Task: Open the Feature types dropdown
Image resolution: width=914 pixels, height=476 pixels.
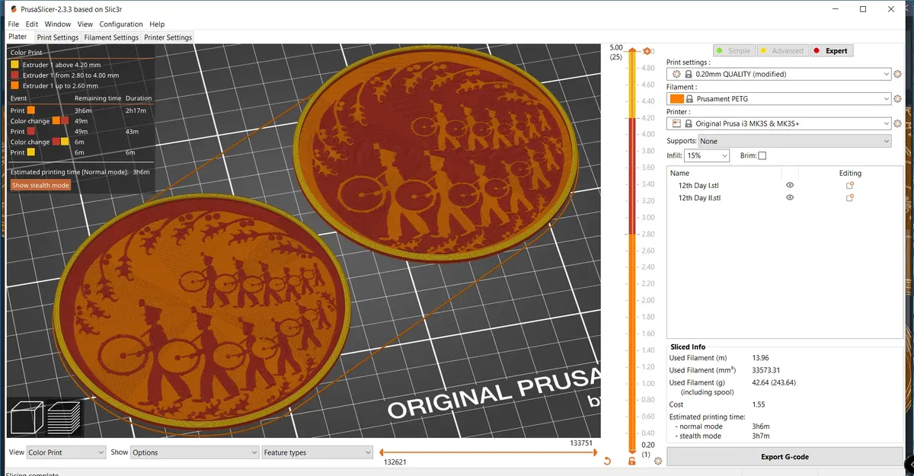Action: pyautogui.click(x=318, y=452)
